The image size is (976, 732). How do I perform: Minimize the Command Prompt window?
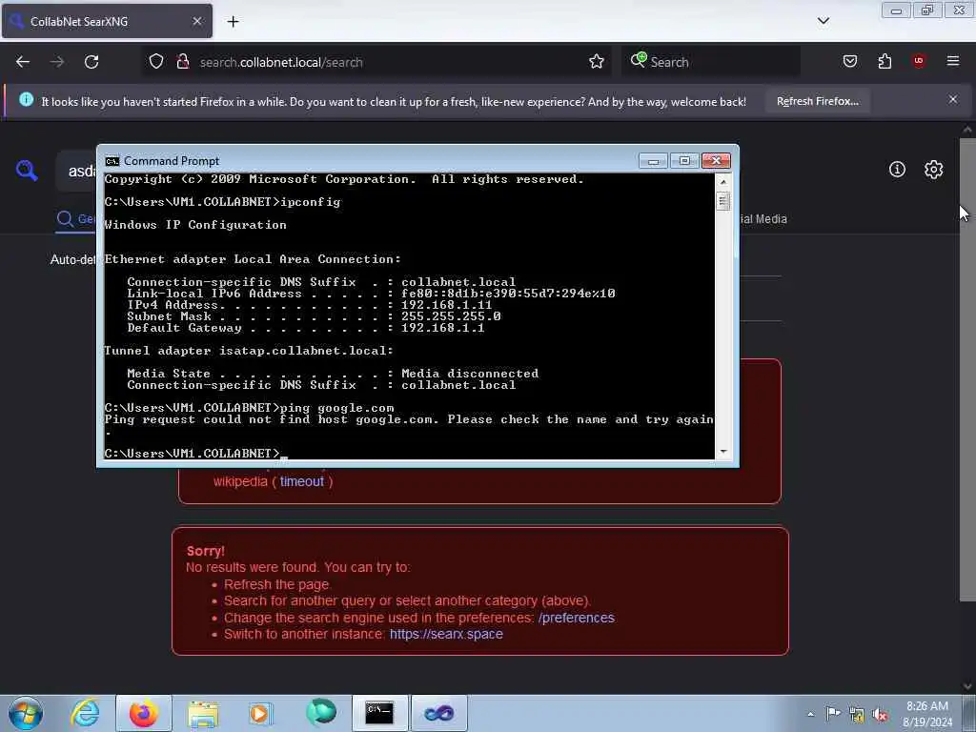[x=653, y=161]
